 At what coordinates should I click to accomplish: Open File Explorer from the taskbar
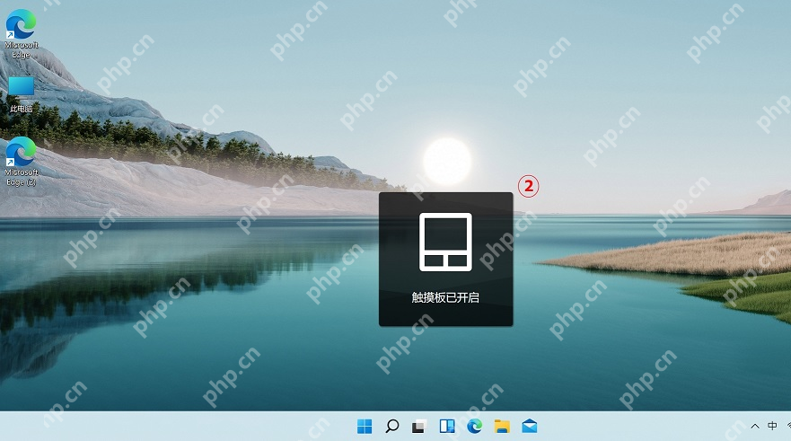[x=501, y=427]
